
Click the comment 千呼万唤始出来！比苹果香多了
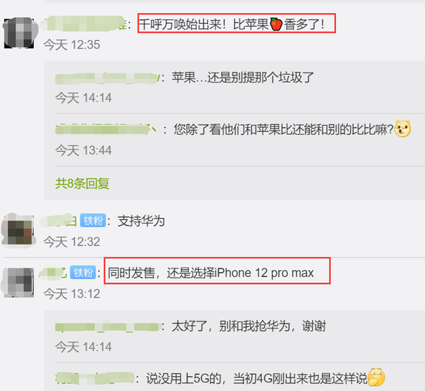236,24
